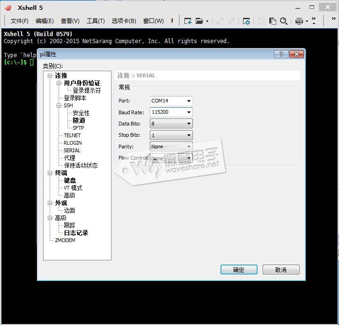Collapse the 高级 root tree node
This screenshot has height=325, width=339.
click(50, 218)
